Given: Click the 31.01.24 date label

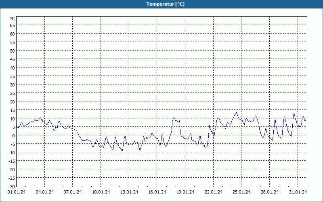Looking at the screenshot, I should [298, 192].
